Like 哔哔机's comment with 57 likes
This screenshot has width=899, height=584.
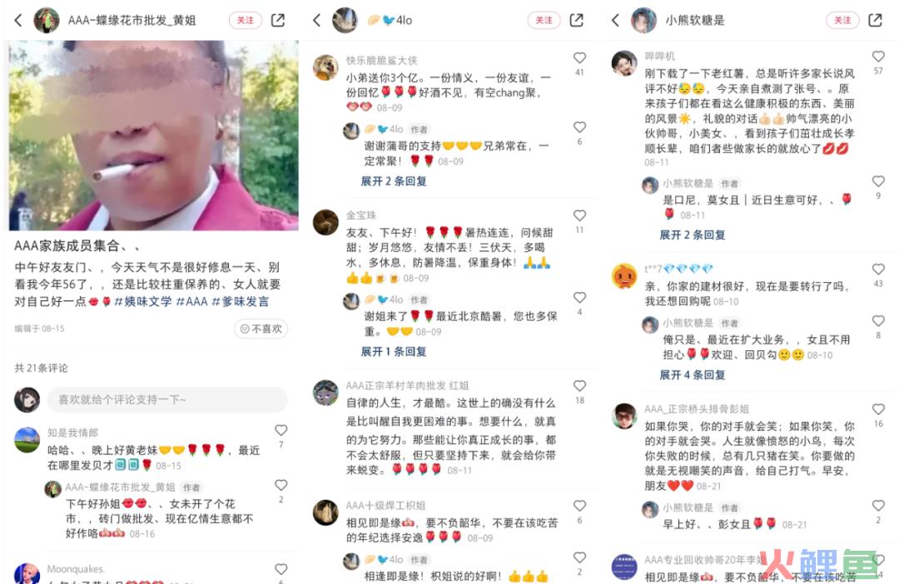click(878, 57)
